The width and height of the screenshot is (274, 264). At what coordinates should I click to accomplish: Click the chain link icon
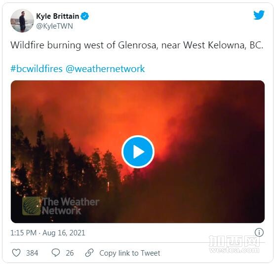click(89, 253)
